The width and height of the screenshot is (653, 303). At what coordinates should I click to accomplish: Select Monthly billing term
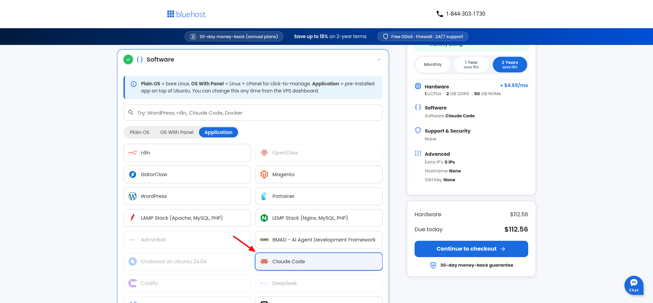(x=433, y=65)
